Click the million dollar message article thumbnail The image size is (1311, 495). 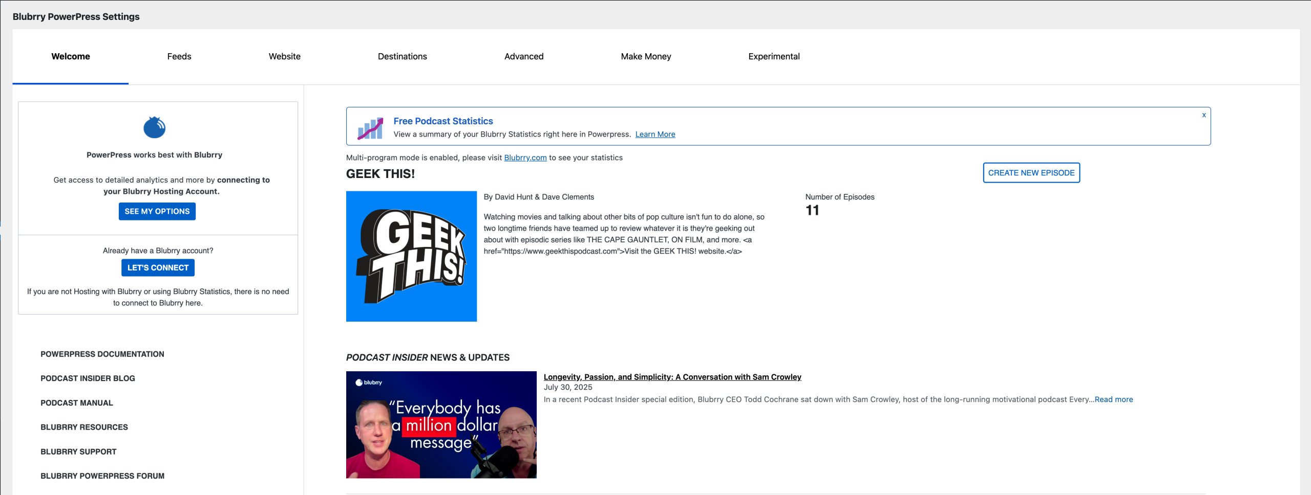coord(441,425)
